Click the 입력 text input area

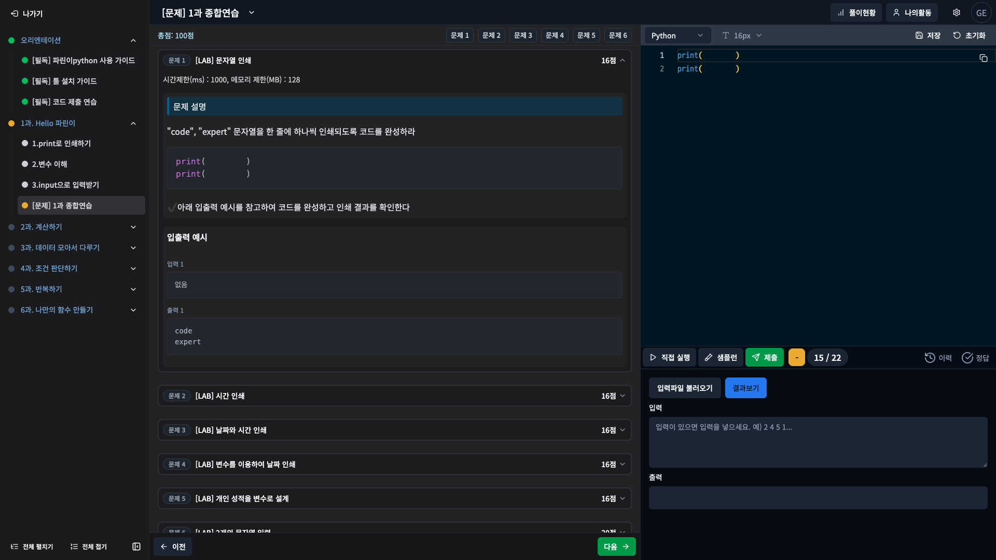pos(818,442)
